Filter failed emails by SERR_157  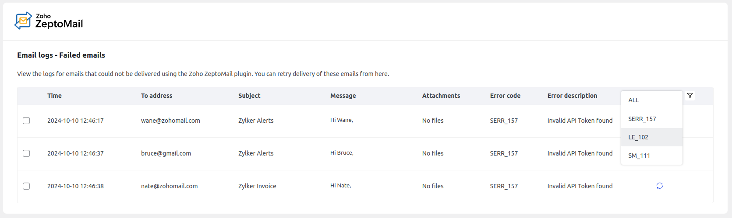642,119
